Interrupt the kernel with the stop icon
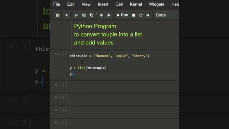The image size is (229, 129). pos(133,15)
